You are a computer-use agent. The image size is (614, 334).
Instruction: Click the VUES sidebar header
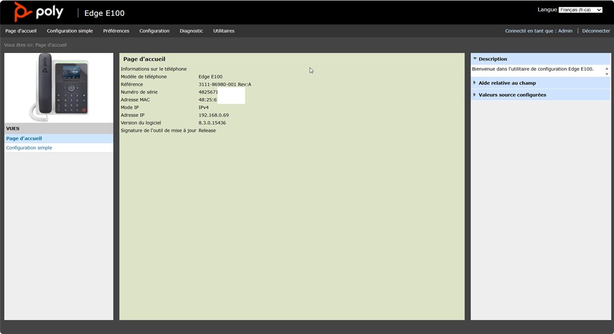[x=12, y=128]
